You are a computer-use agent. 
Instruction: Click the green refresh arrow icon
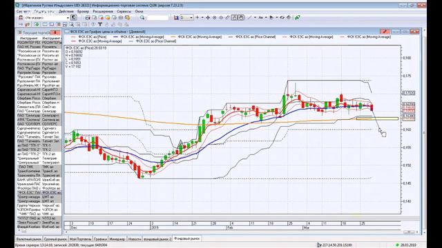point(37,25)
